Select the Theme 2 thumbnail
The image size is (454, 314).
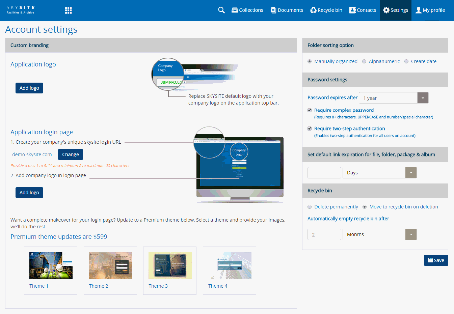tap(111, 265)
